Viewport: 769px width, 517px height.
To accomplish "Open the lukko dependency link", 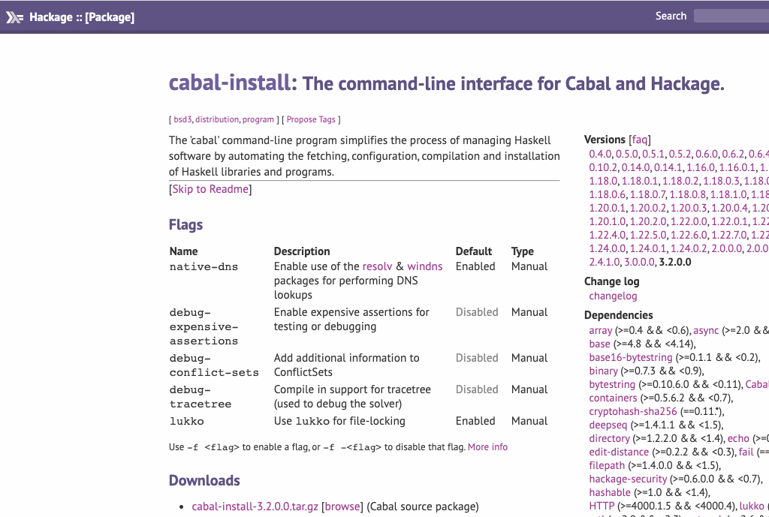I will coord(751,506).
